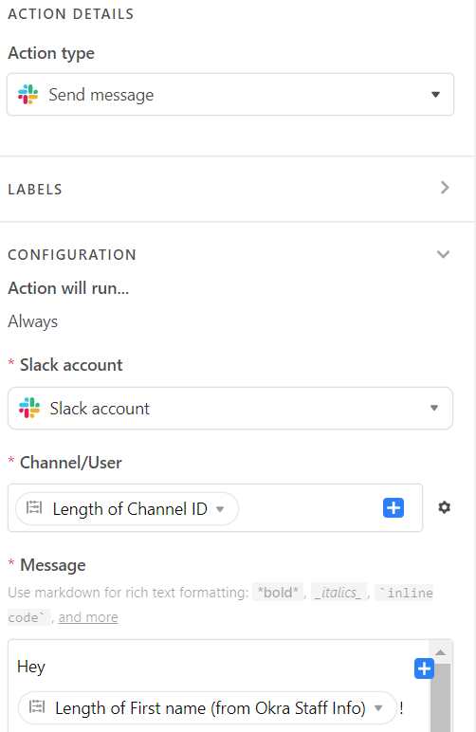Click into the Message text area after Hey
This screenshot has height=732, width=476.
click(224, 667)
